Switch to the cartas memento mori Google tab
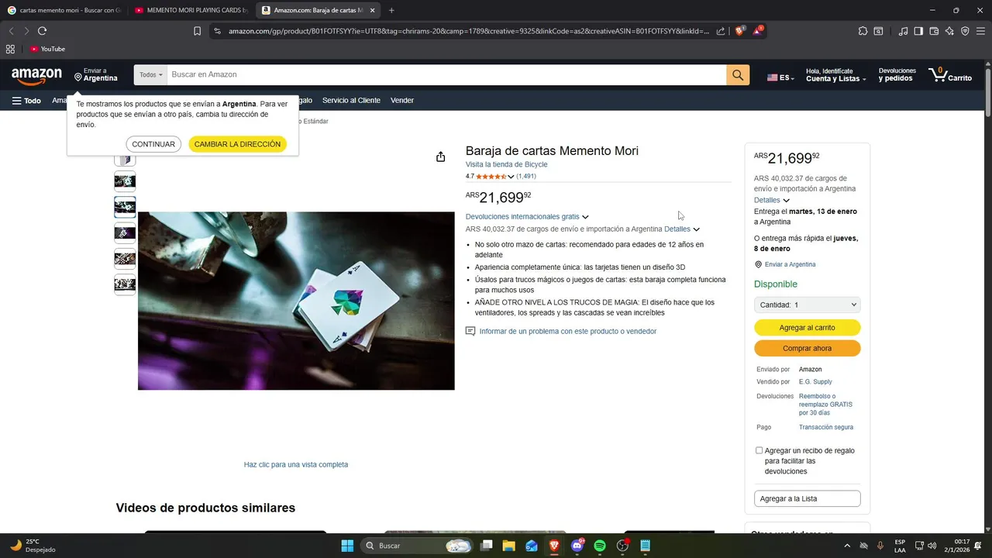The image size is (992, 558). pos(64,10)
